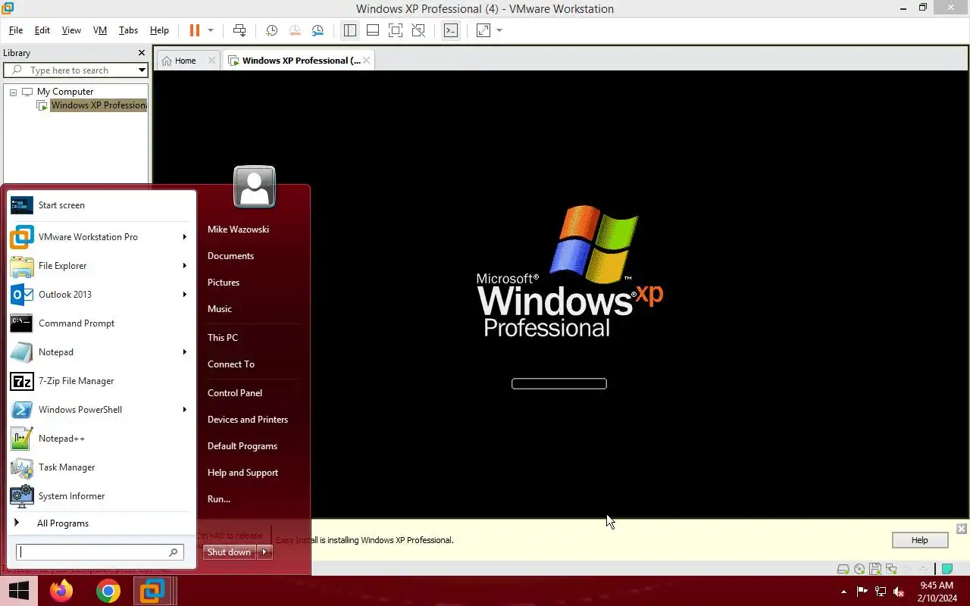Open Command Prompt from start menu
970x606 pixels.
pyautogui.click(x=102, y=323)
